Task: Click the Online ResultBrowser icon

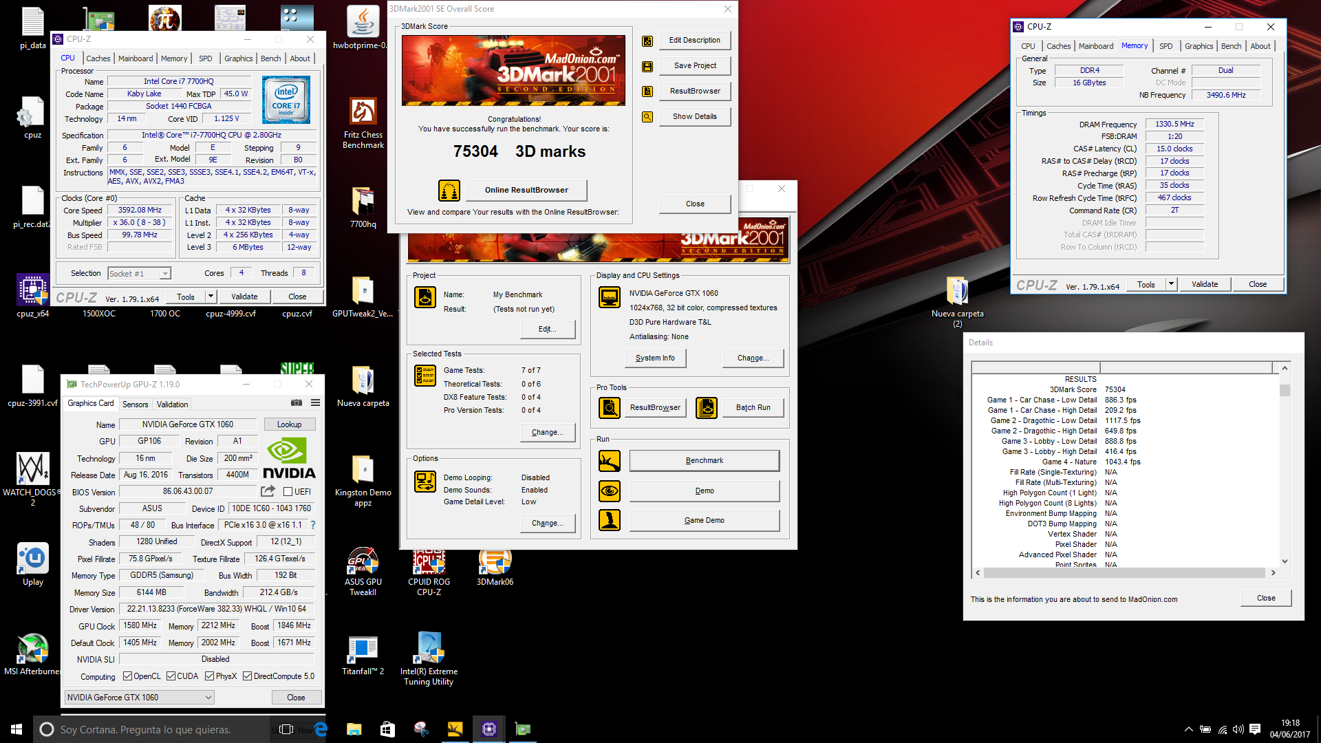Action: (449, 191)
